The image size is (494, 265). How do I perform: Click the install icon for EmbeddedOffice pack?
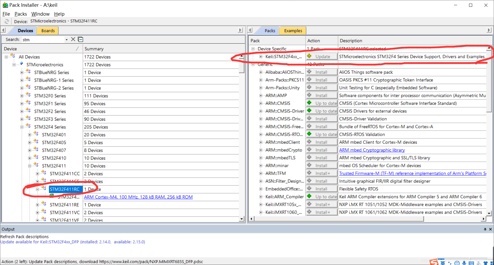pyautogui.click(x=309, y=188)
